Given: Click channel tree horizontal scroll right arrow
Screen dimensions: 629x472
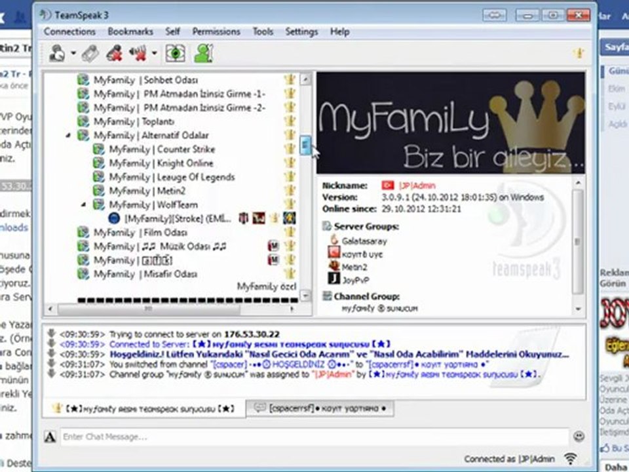Looking at the screenshot, I should [292, 309].
